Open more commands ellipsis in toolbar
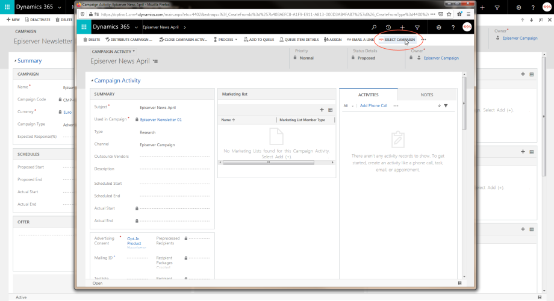The width and height of the screenshot is (554, 301). (x=423, y=40)
